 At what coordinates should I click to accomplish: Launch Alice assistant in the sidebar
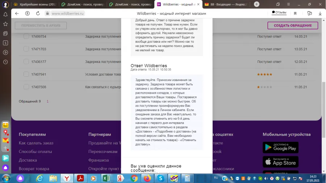(x=5, y=168)
